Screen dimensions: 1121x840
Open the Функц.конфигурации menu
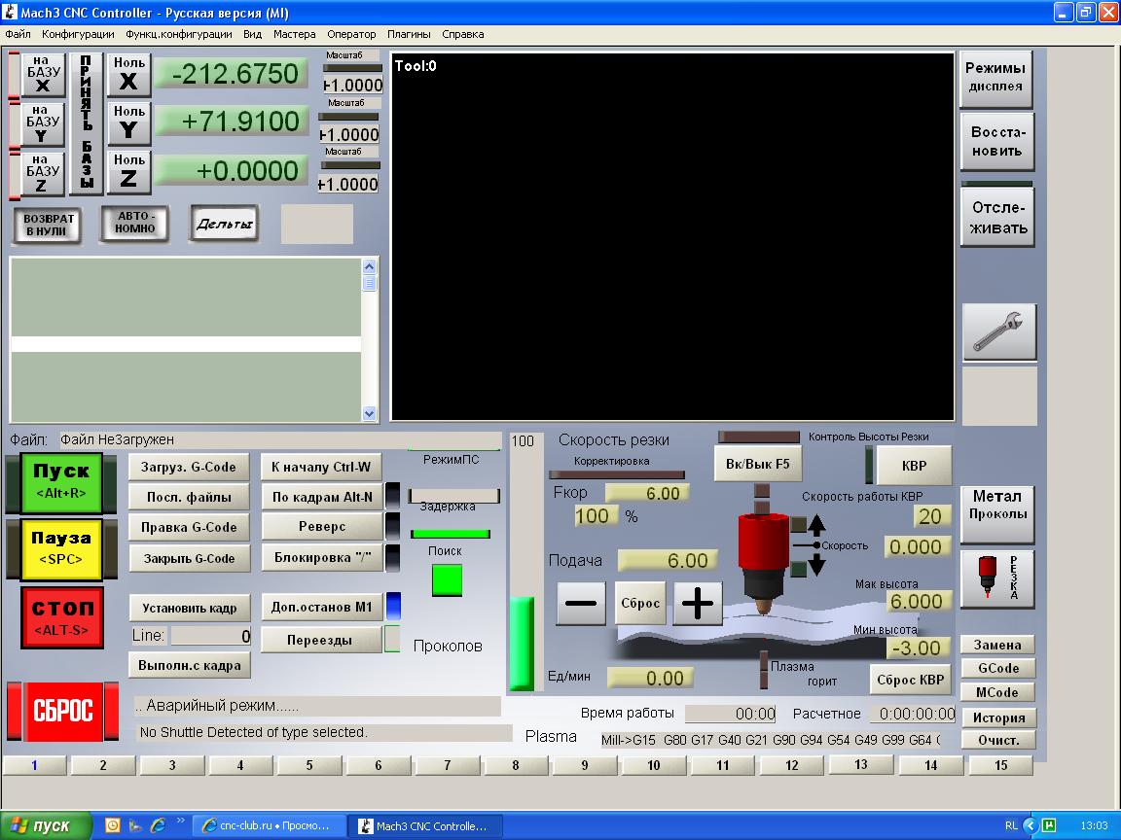pyautogui.click(x=179, y=34)
